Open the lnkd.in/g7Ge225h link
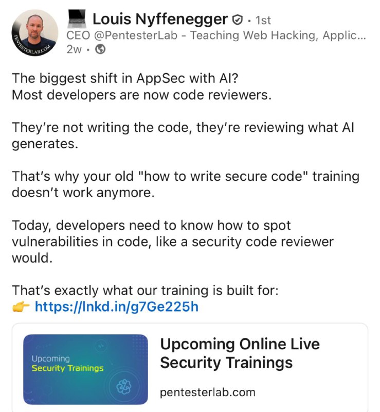This screenshot has height=412, width=380. (117, 306)
